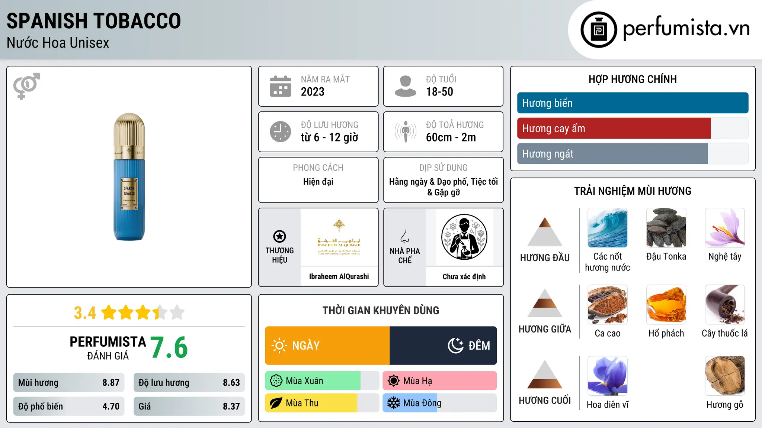Screen dimensions: 762x428
Task: Click the launch year 2023
Action: (313, 92)
